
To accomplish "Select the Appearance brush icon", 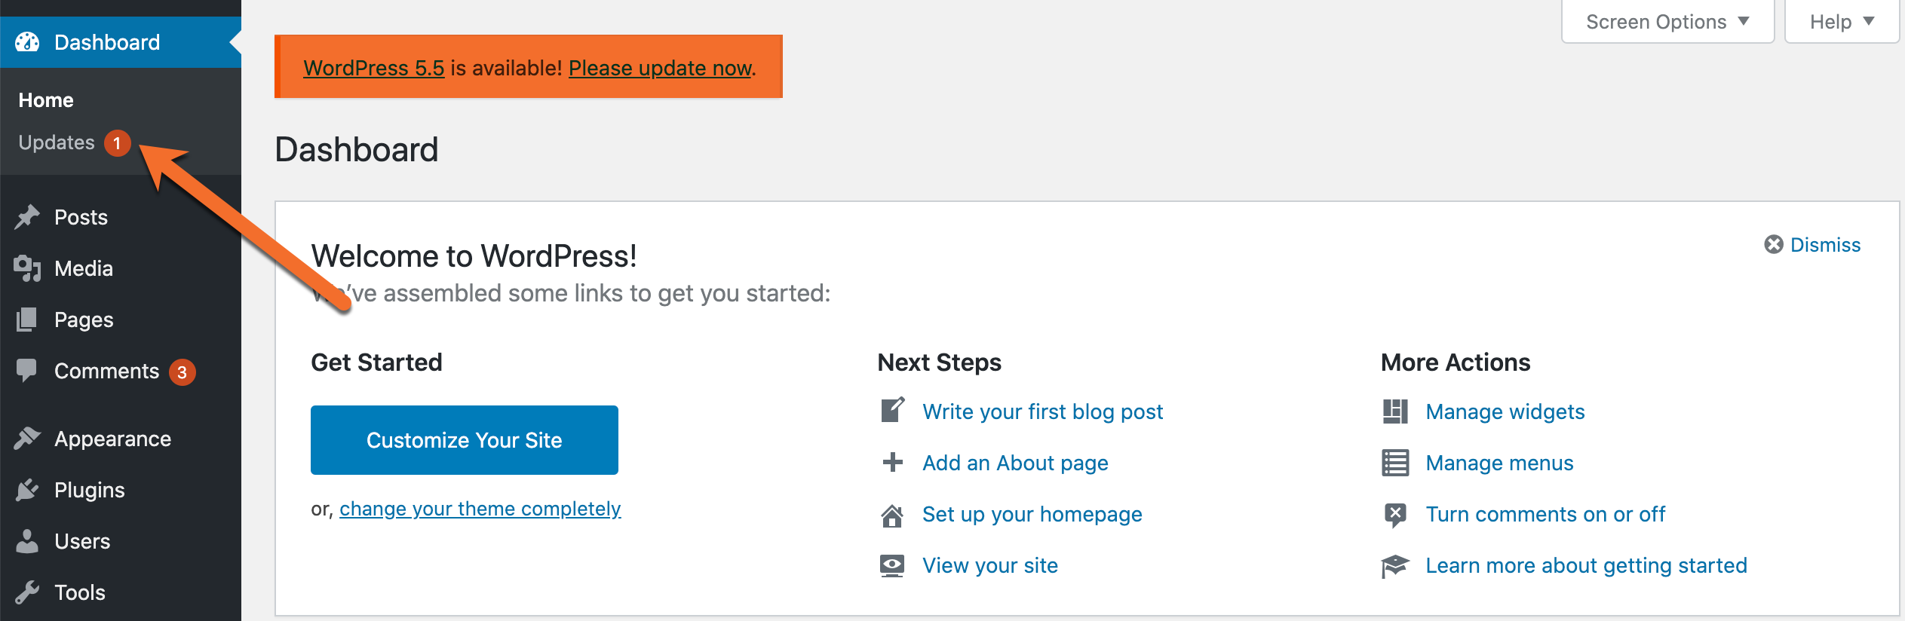I will [x=27, y=439].
